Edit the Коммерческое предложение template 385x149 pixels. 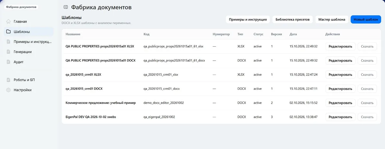pos(340,103)
